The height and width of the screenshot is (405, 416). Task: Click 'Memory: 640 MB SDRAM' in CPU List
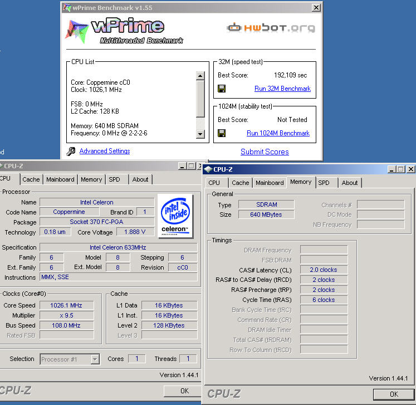tap(105, 125)
